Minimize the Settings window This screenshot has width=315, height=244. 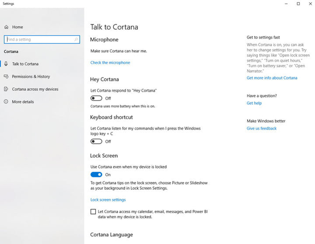[286, 4]
